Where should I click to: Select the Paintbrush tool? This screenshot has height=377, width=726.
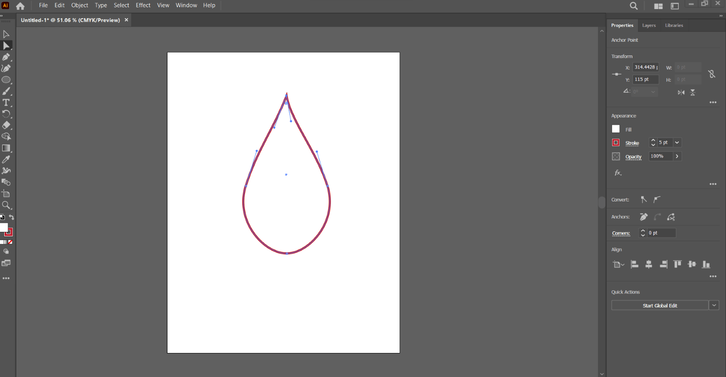coord(6,91)
